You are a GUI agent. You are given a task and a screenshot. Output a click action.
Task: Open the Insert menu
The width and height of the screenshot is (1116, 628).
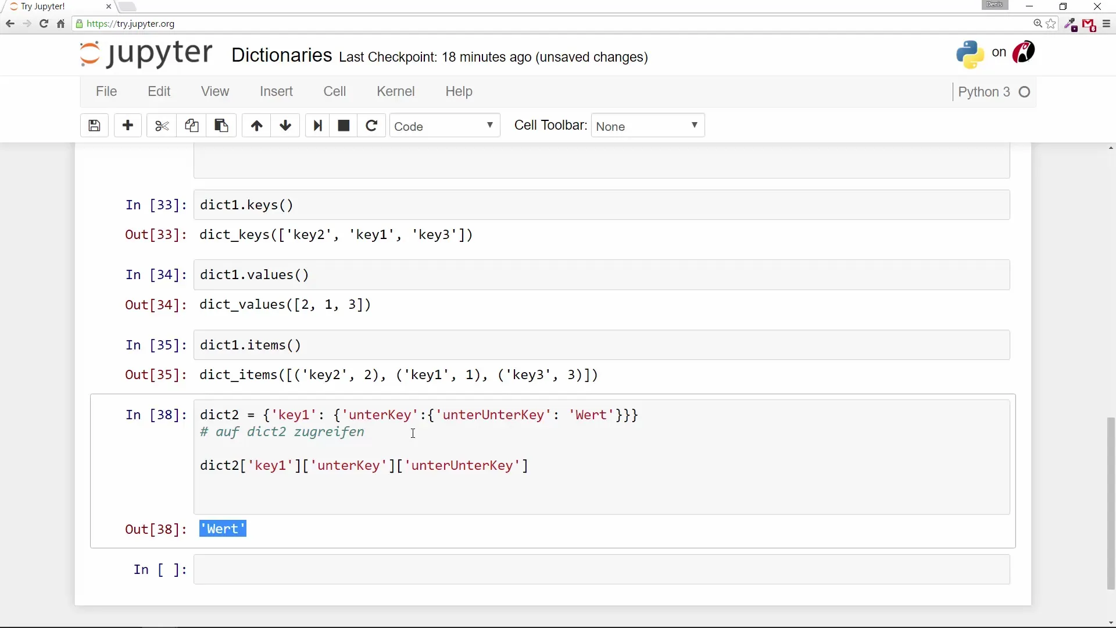click(x=276, y=91)
